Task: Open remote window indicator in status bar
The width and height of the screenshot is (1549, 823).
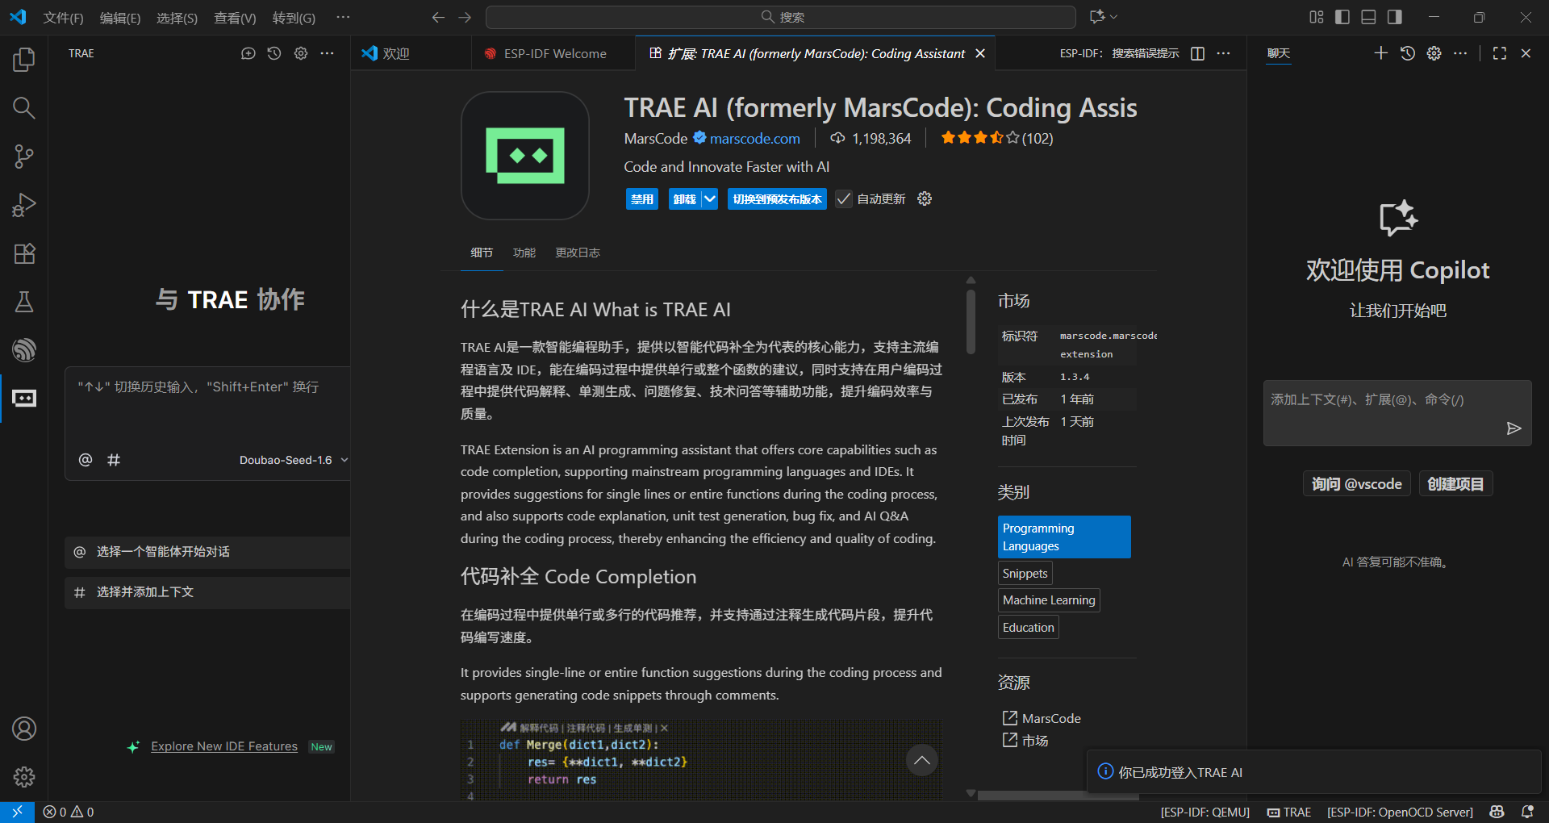Action: (17, 812)
